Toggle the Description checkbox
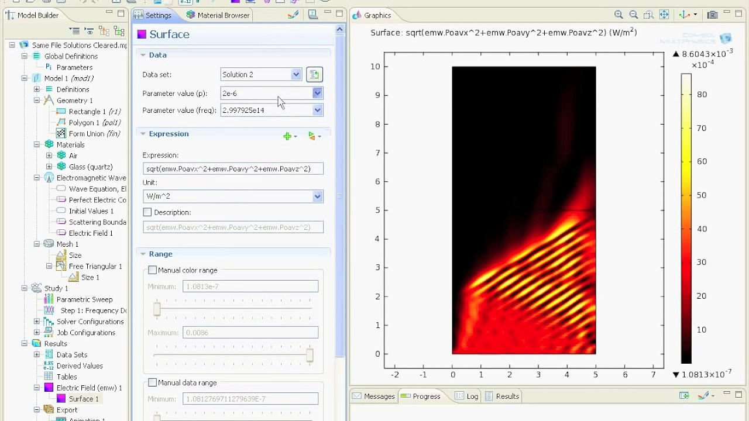The width and height of the screenshot is (749, 421). 147,212
